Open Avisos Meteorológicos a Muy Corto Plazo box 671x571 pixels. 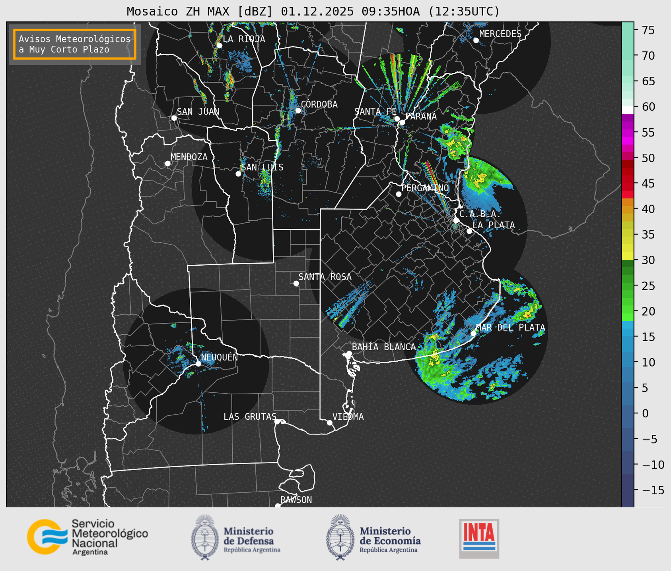tap(75, 44)
